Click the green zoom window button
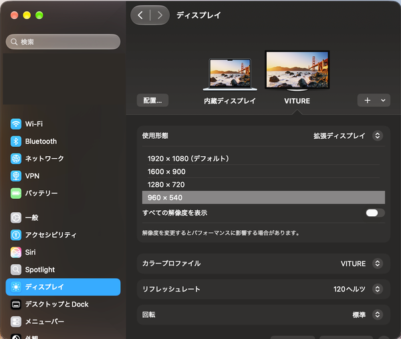This screenshot has width=401, height=339. pyautogui.click(x=39, y=15)
